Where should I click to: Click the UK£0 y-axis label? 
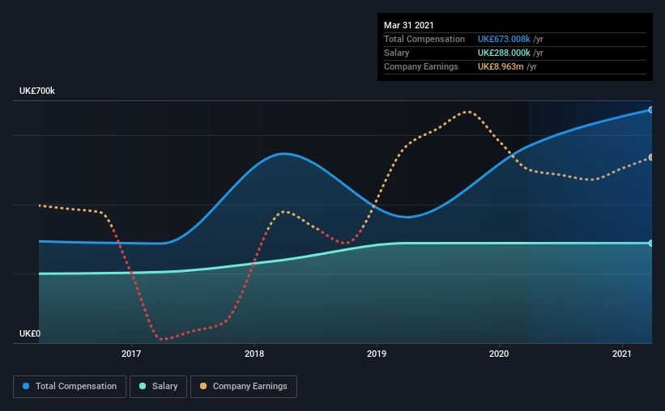click(30, 334)
